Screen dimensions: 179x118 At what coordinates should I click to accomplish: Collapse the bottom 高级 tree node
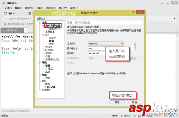click(x=40, y=81)
